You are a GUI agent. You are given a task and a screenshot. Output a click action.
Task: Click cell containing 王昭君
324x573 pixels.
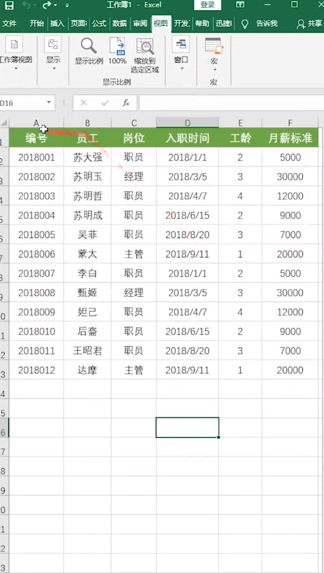[x=87, y=351]
